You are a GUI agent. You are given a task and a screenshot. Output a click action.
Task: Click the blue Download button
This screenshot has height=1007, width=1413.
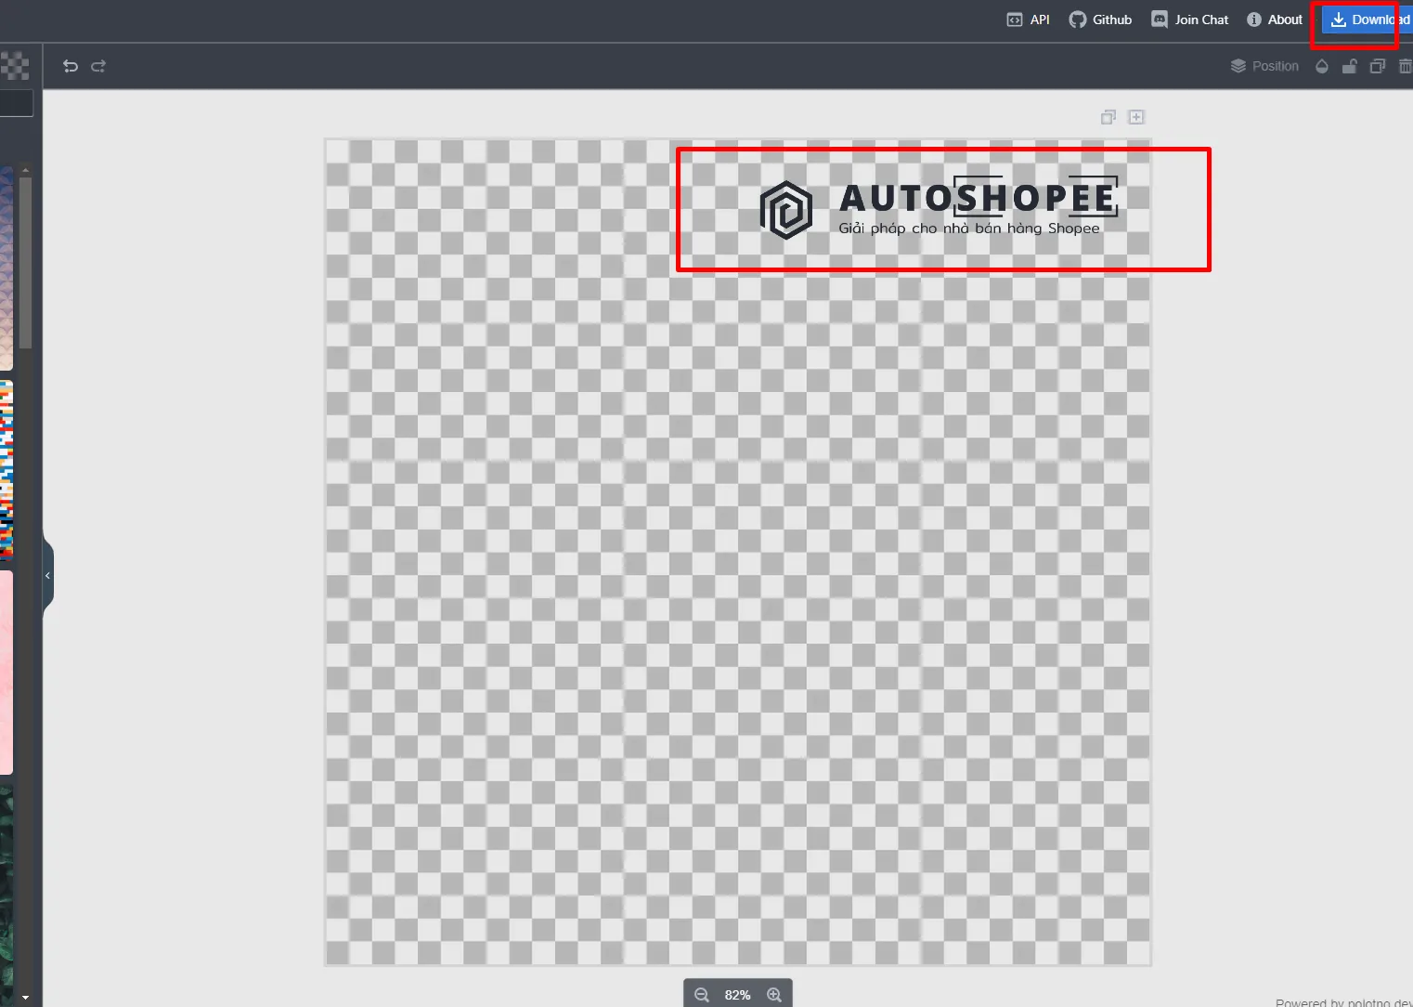pyautogui.click(x=1368, y=20)
